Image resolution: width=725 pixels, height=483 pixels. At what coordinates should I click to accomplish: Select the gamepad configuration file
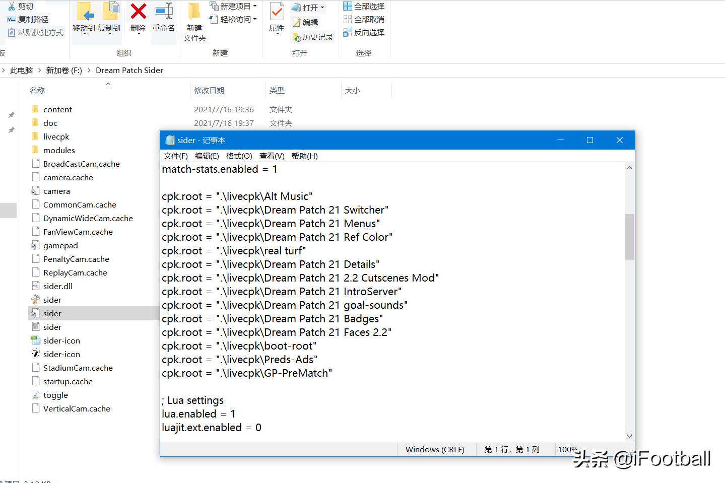coord(60,246)
